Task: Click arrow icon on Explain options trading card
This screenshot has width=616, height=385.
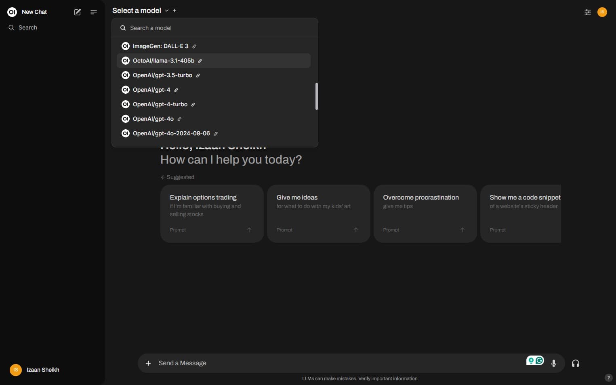Action: tap(249, 230)
